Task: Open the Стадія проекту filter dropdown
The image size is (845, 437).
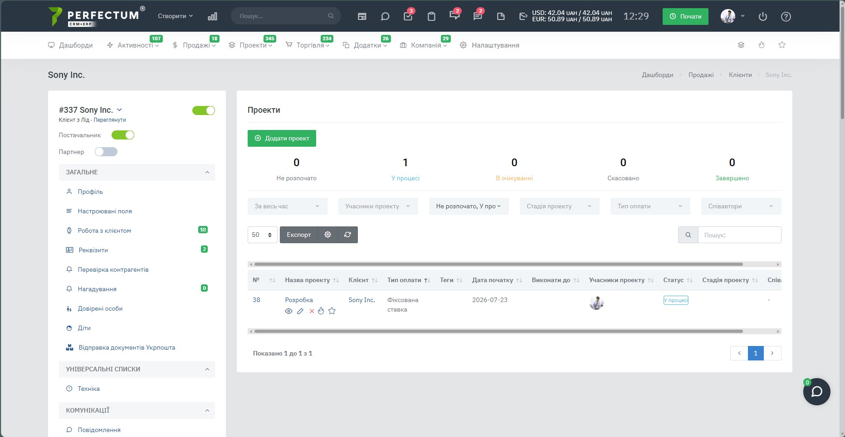Action: click(x=560, y=206)
